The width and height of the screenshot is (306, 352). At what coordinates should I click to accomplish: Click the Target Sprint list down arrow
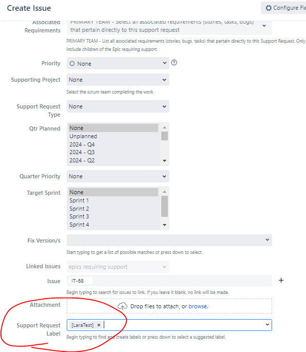click(x=164, y=225)
